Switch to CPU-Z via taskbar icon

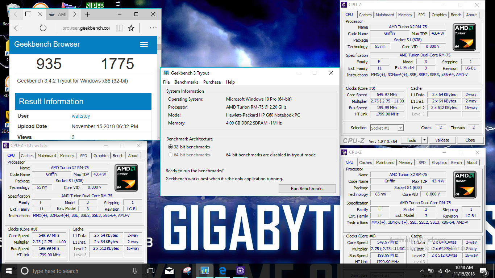pyautogui.click(x=240, y=271)
